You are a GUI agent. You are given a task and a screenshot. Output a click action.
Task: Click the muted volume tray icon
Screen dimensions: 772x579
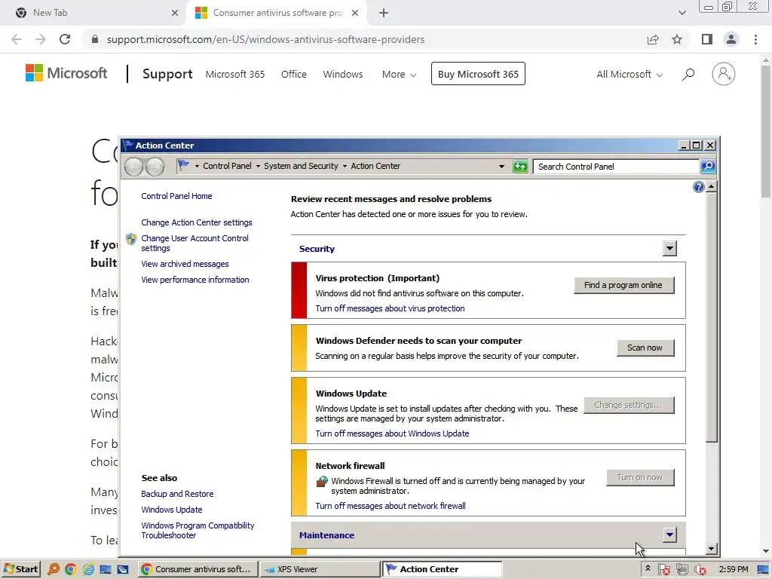coord(700,570)
